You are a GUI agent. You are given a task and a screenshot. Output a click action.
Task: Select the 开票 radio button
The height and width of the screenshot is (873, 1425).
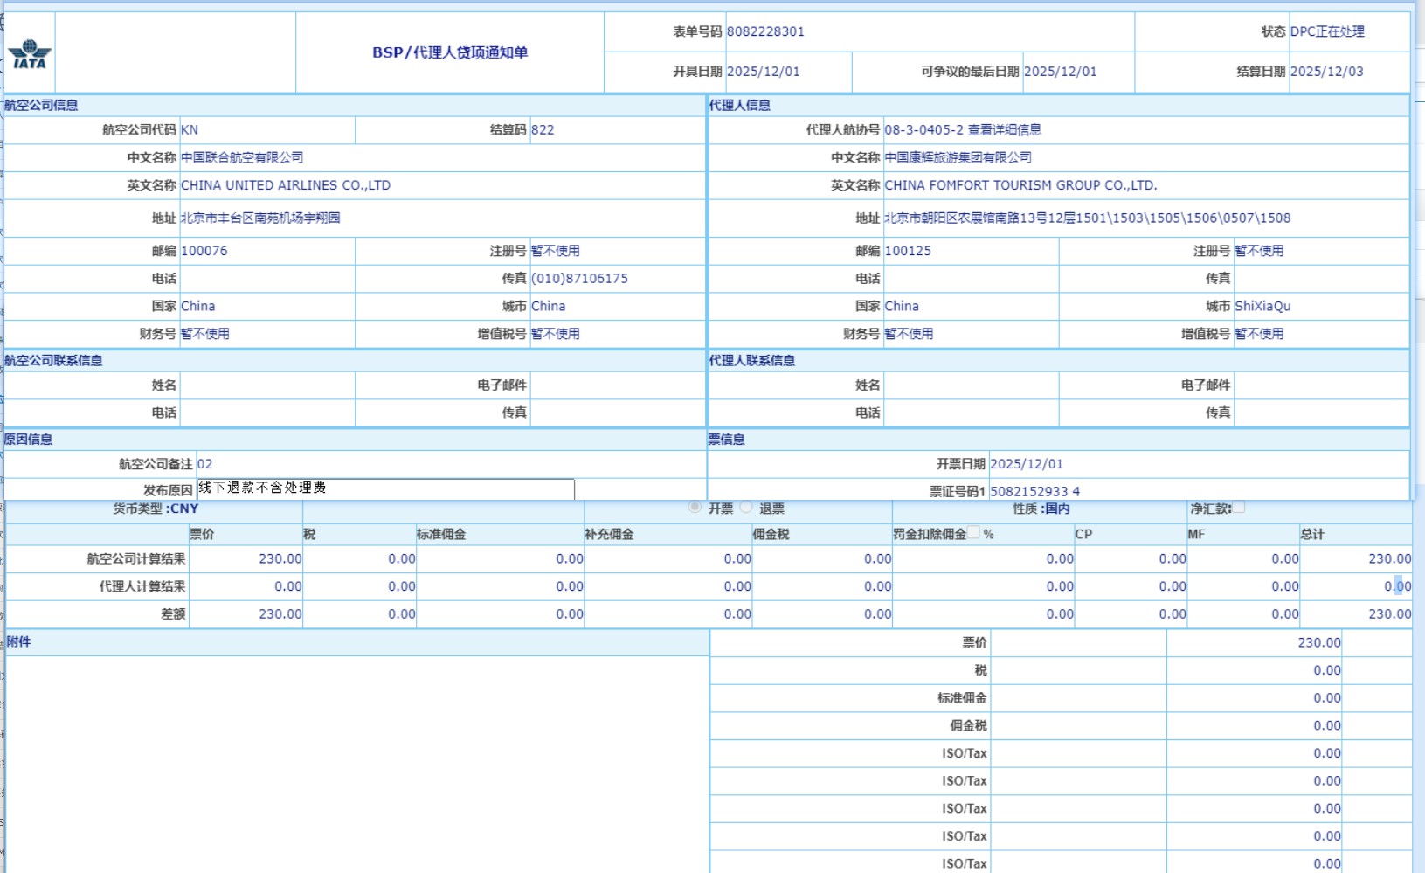click(695, 507)
